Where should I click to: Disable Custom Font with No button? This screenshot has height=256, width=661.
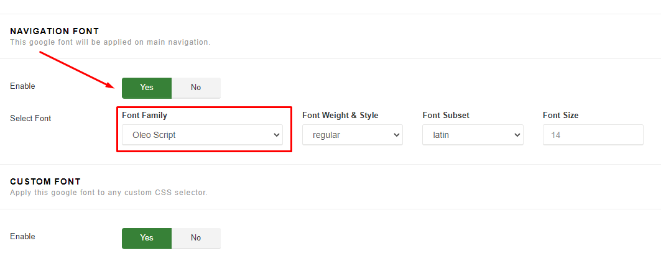pos(196,238)
